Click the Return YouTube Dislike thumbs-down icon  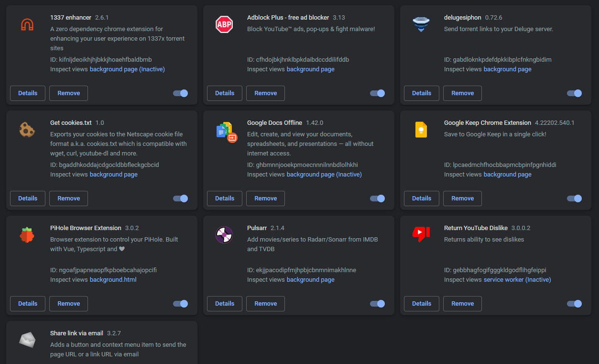point(421,234)
